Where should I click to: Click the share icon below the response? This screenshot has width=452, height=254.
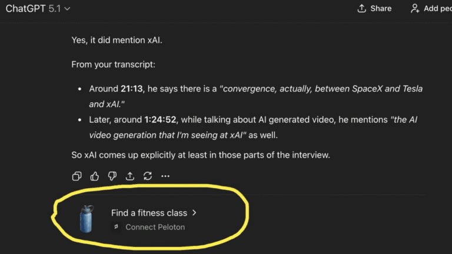pyautogui.click(x=129, y=176)
